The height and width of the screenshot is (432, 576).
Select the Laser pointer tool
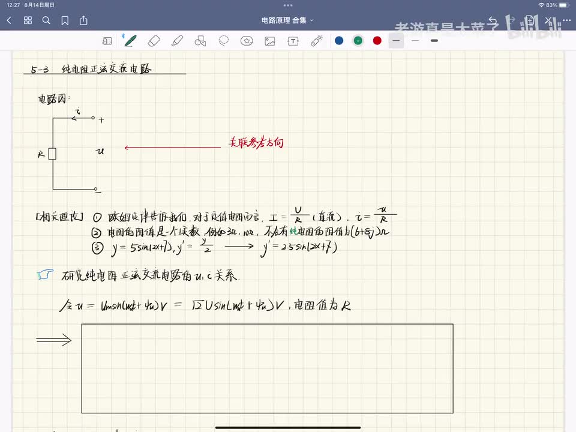coord(317,41)
